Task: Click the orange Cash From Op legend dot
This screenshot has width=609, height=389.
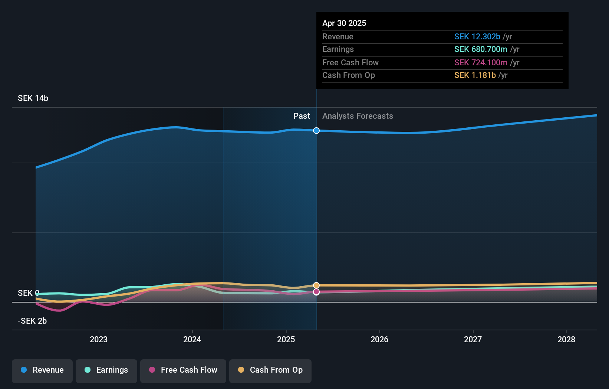Action: pyautogui.click(x=241, y=370)
